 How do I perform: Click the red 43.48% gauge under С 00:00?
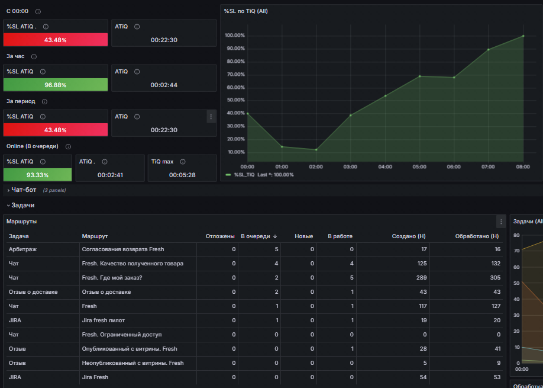[x=56, y=40]
